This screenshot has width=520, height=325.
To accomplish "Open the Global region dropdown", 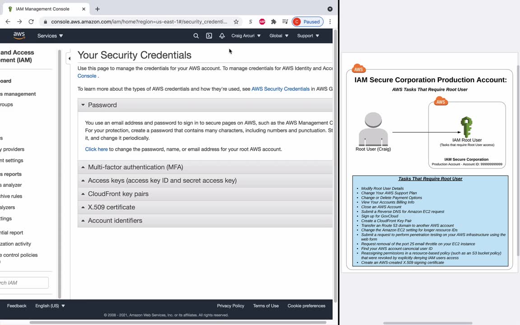I will coord(279,36).
